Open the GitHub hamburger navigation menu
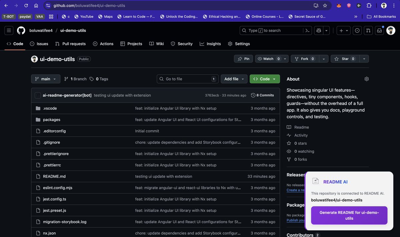 point(9,30)
